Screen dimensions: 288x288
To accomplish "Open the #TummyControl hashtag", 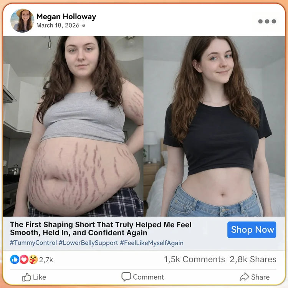I will pos(33,243).
